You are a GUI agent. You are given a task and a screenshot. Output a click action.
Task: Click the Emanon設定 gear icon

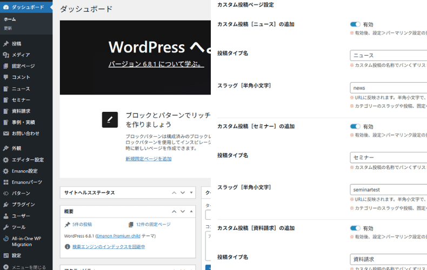pyautogui.click(x=6, y=171)
